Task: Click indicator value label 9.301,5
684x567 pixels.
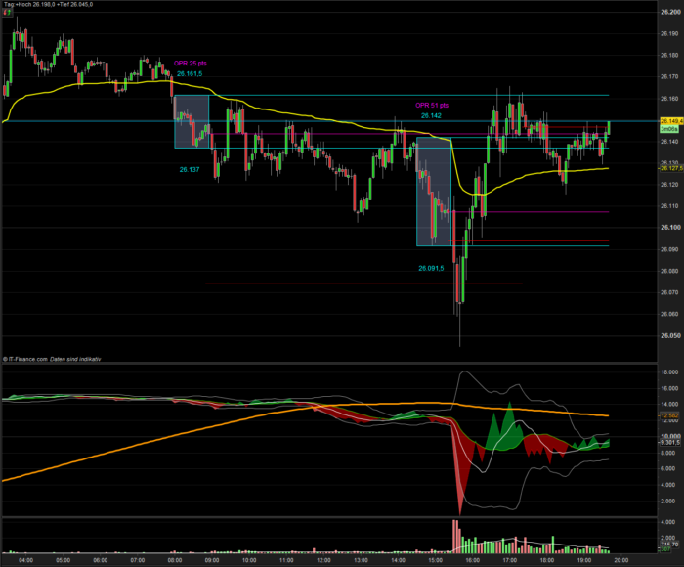Action: tap(670, 443)
